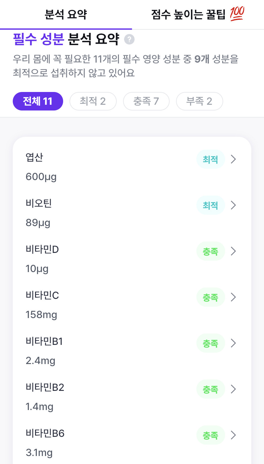Switch to 분석 요약 tab

pos(66,14)
